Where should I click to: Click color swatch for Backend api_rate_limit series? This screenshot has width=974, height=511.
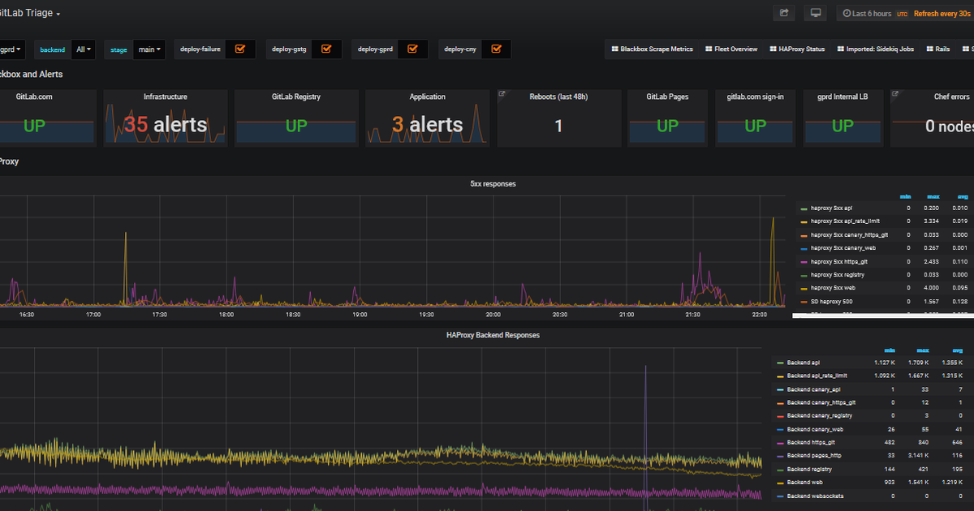[x=780, y=376]
